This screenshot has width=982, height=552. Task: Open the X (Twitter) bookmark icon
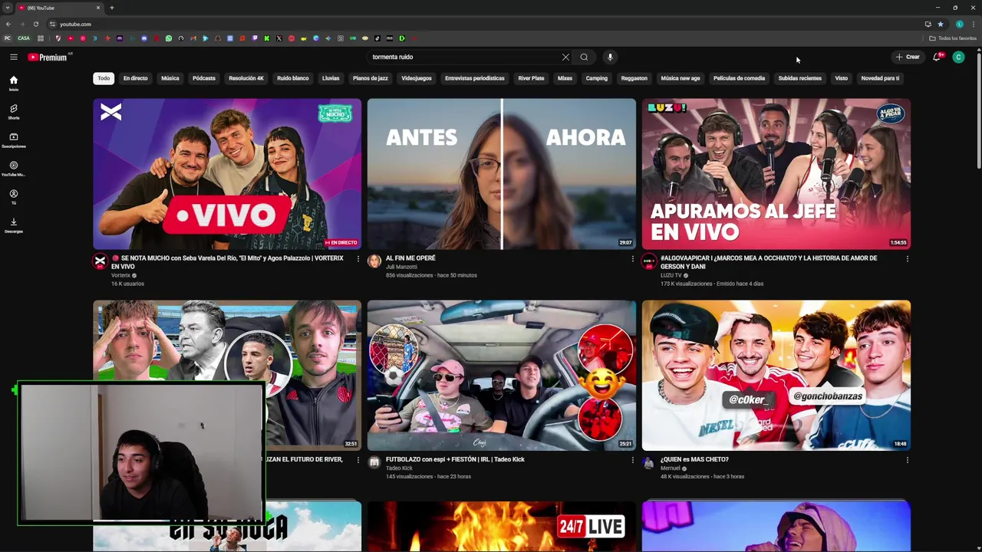(279, 38)
